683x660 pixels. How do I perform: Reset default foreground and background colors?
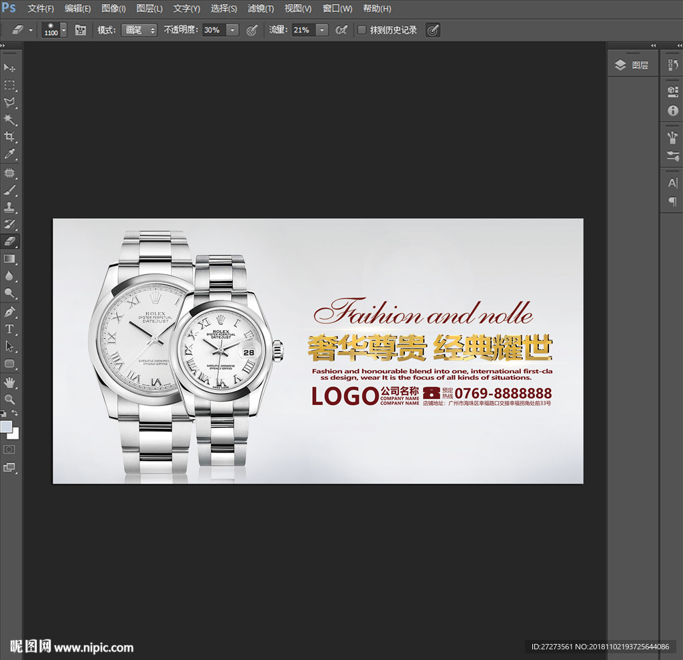tap(3, 413)
